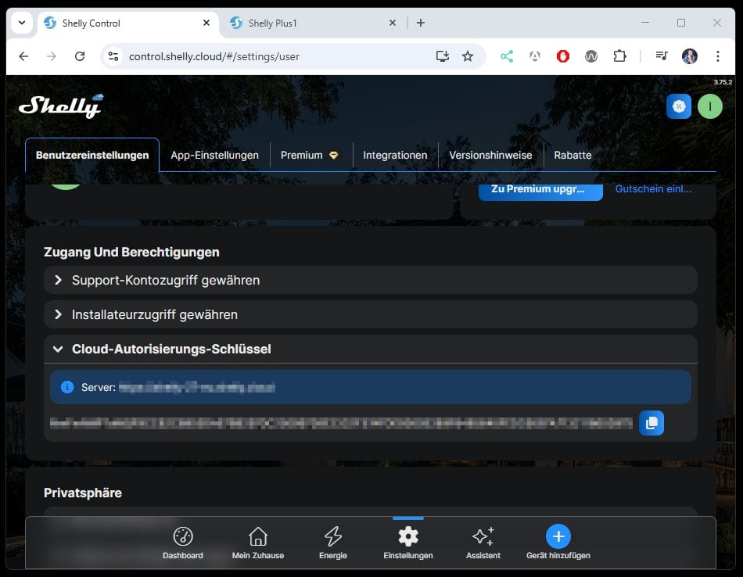Open the Energie lightning icon
Viewport: 743px width, 577px height.
click(333, 536)
